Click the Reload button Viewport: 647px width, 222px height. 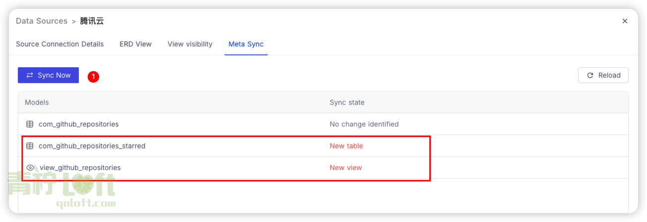603,75
